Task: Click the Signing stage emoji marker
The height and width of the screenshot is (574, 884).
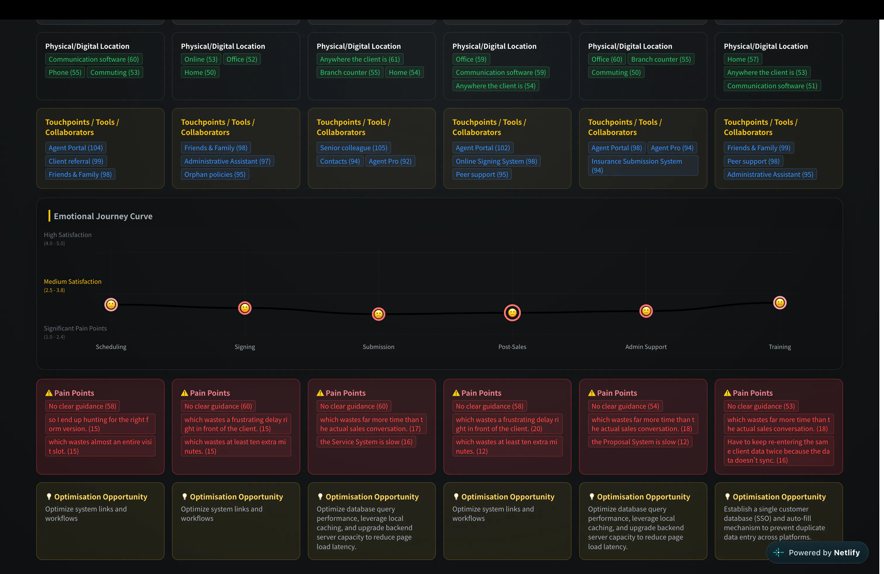Action: click(245, 308)
